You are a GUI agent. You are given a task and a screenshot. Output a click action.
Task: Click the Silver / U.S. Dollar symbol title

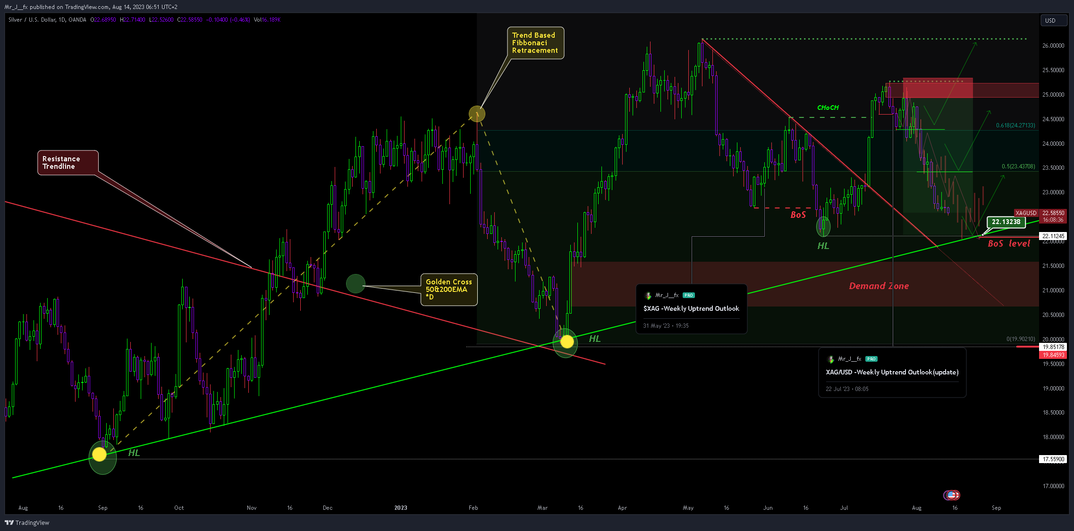coord(47,20)
